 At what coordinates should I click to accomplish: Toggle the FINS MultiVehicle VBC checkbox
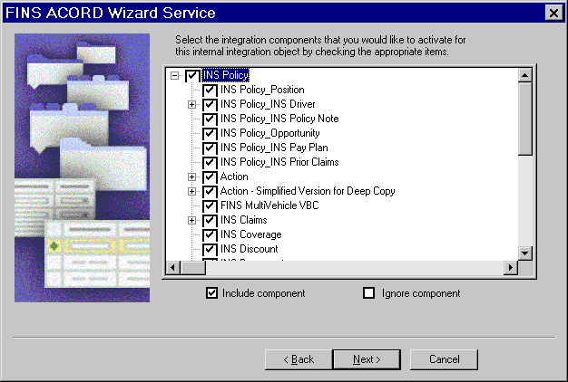tap(210, 205)
